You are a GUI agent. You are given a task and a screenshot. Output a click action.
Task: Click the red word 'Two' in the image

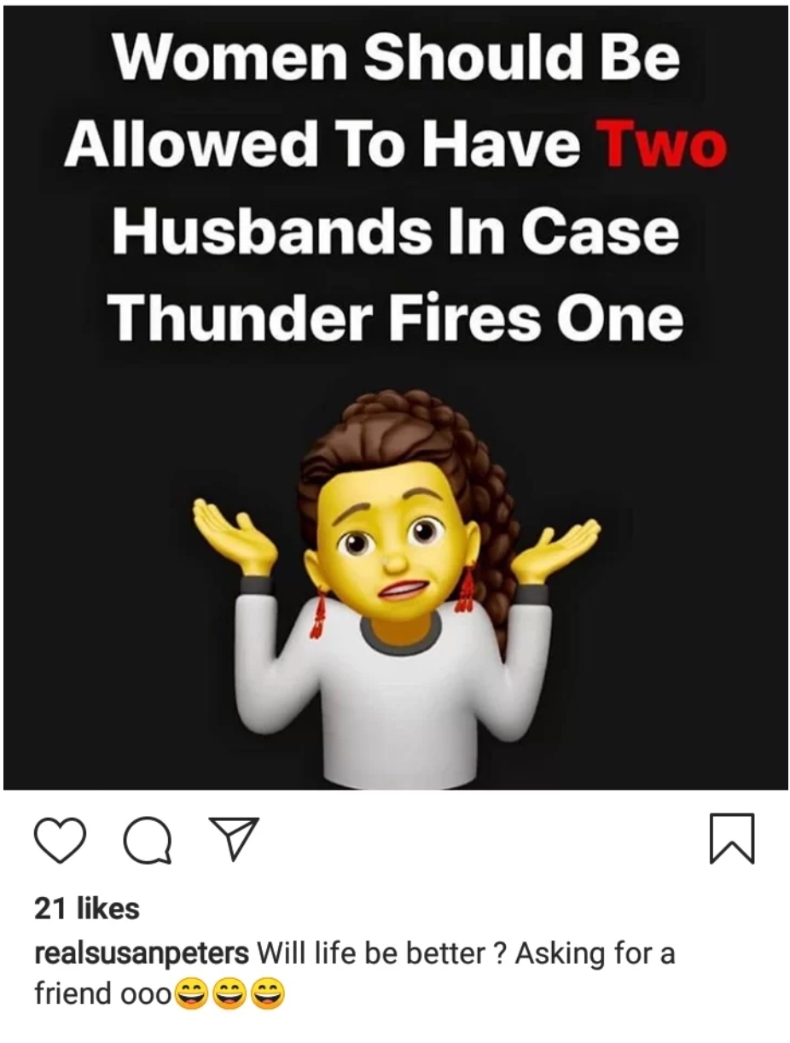[x=662, y=145]
